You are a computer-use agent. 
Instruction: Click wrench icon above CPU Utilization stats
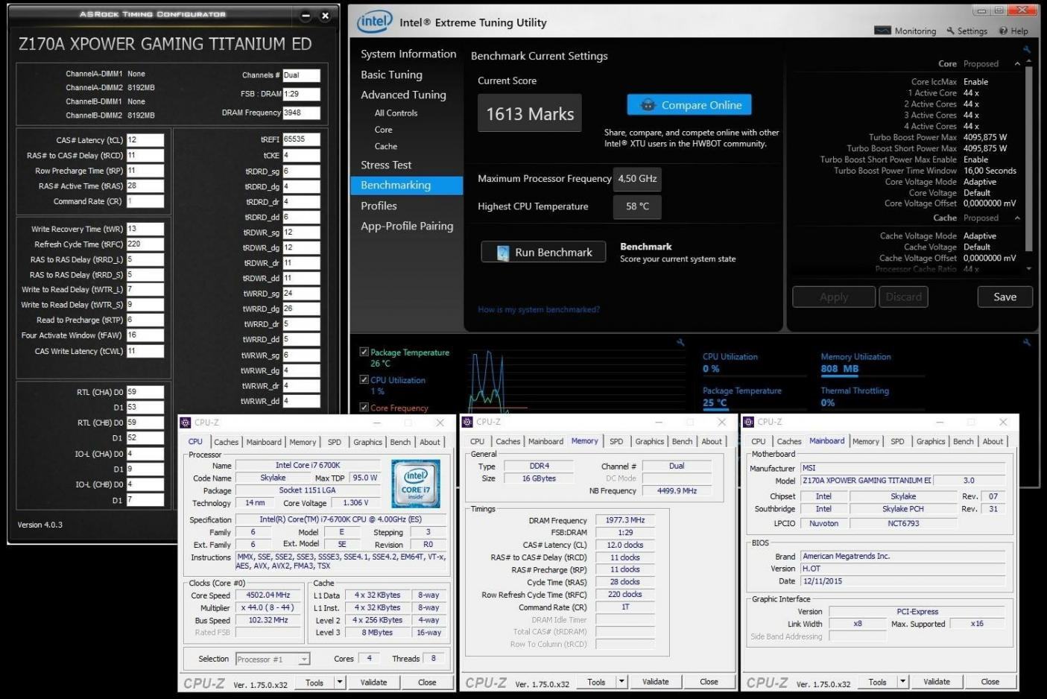(1027, 342)
